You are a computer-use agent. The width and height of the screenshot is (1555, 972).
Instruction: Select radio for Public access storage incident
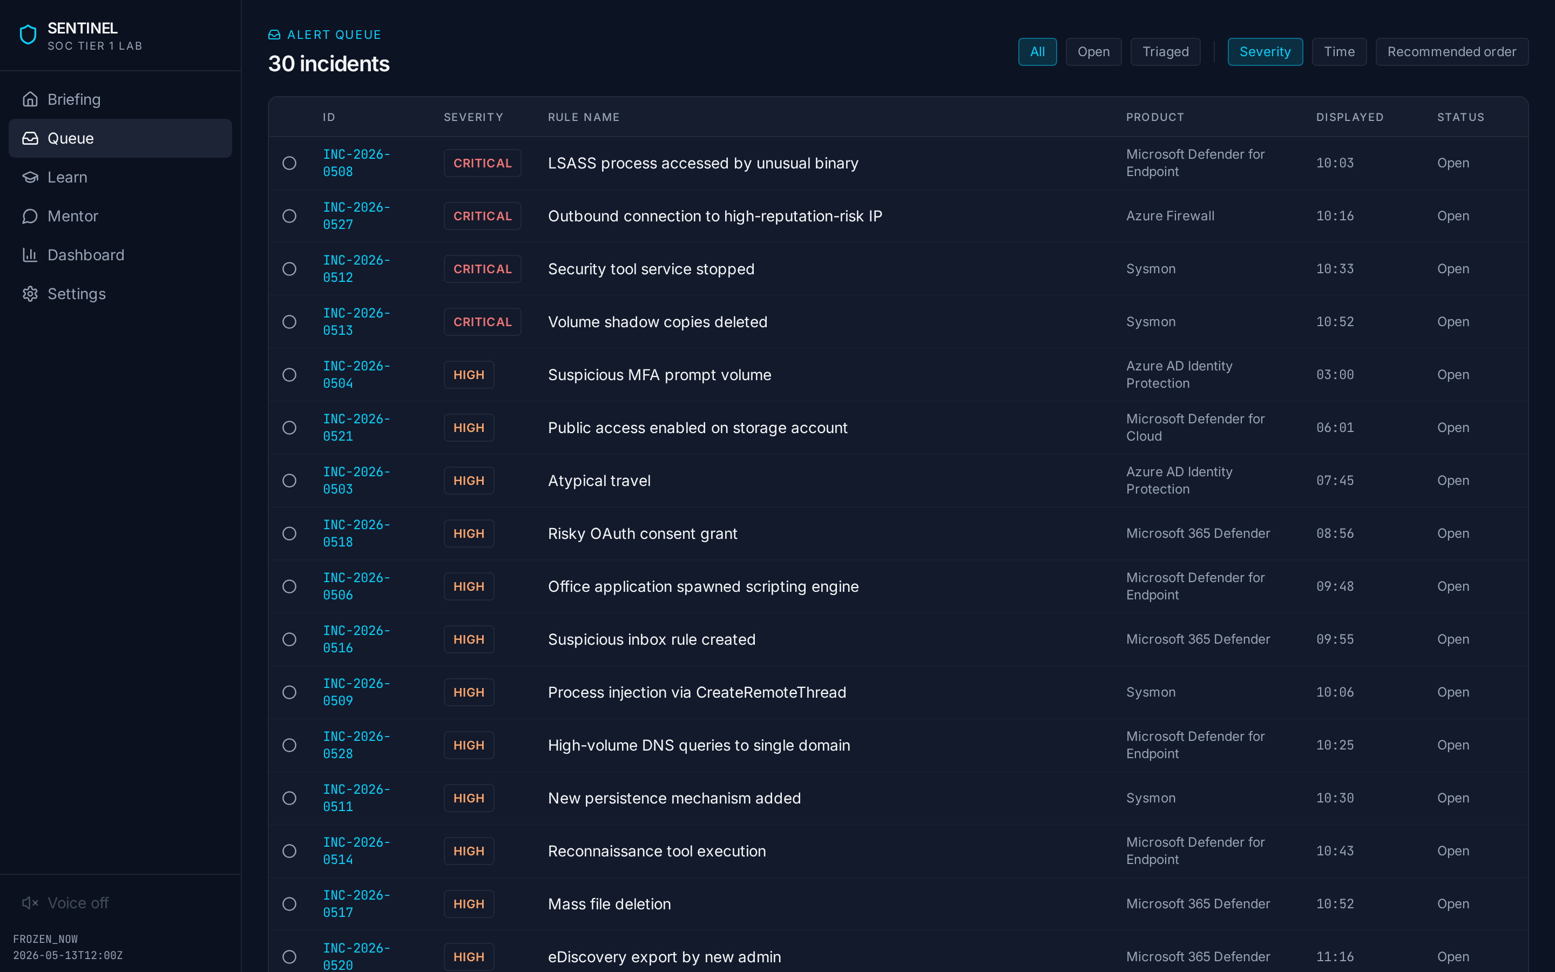pyautogui.click(x=289, y=428)
